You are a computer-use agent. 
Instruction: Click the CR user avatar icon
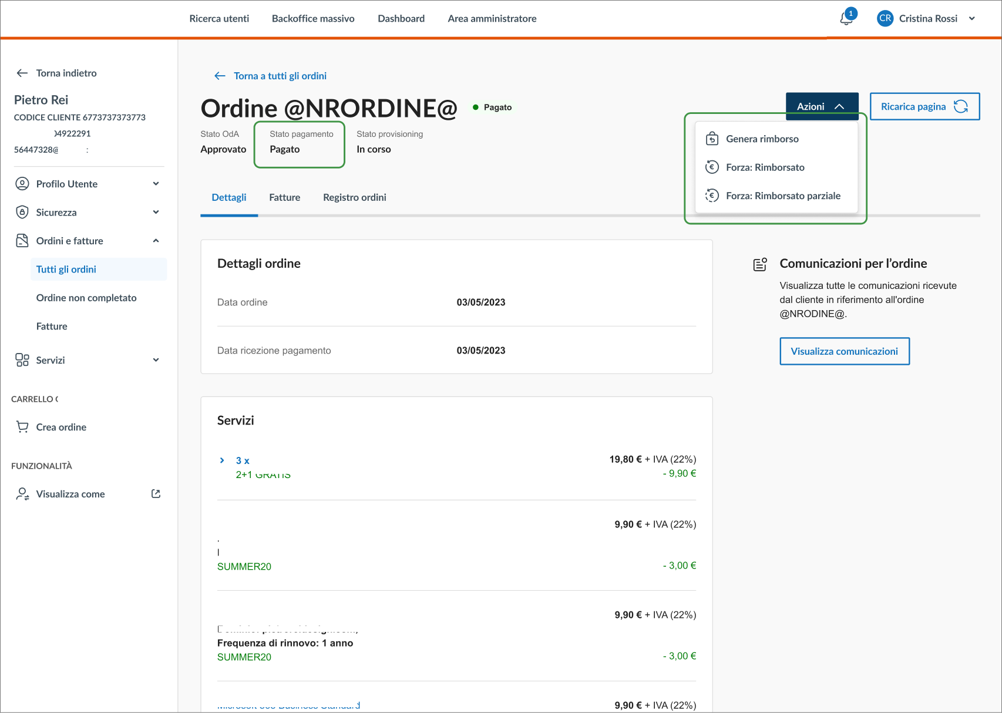885,19
